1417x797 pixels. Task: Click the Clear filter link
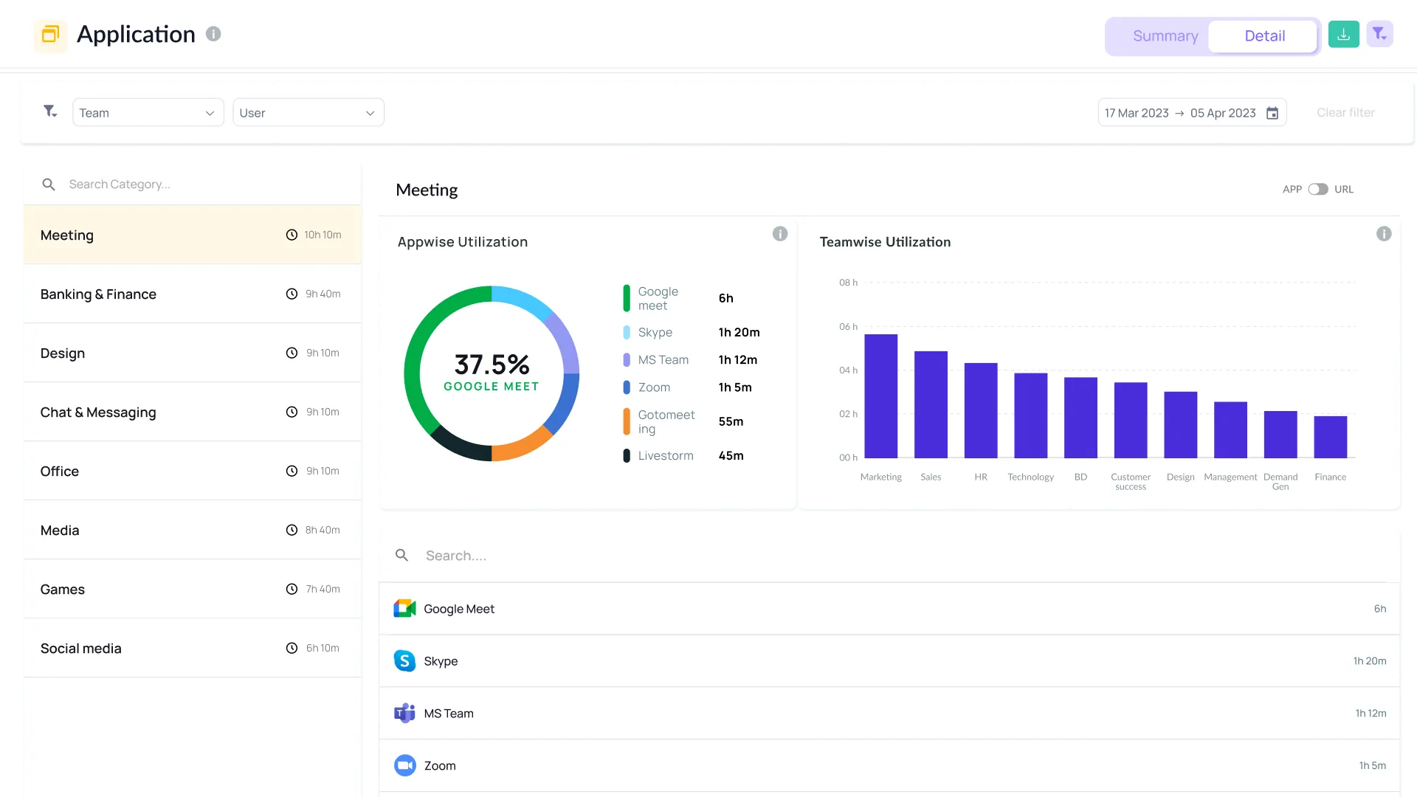(x=1345, y=112)
